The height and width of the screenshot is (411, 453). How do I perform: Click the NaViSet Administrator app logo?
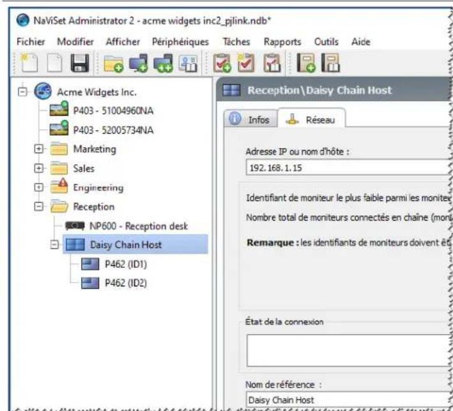click(23, 20)
